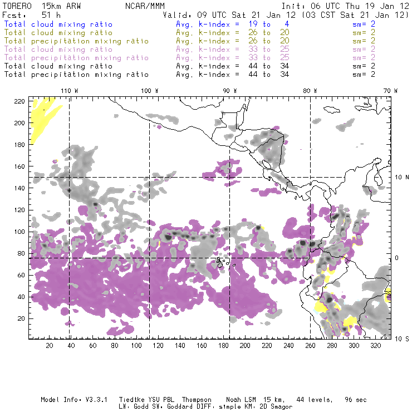Click the x-axis tick label 200
This screenshot has height=412, width=412.
[245, 346]
